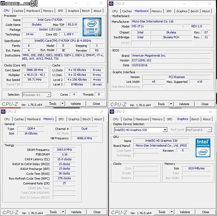The image size is (217, 216).
Task: Open Caches tab in top-left CPU window
Action: (18, 11)
